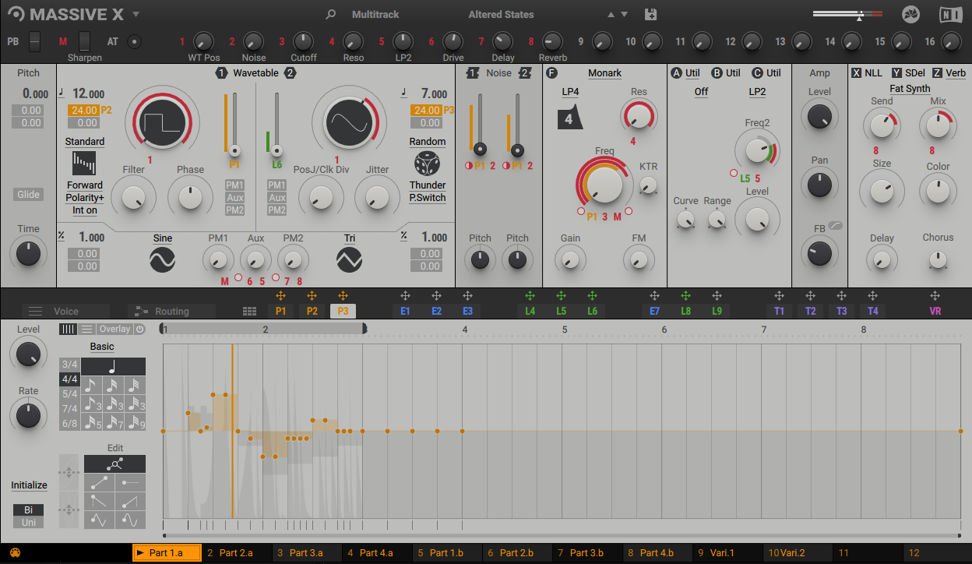Open the Fat Synth reverb preset menu
972x564 pixels.
tap(910, 89)
